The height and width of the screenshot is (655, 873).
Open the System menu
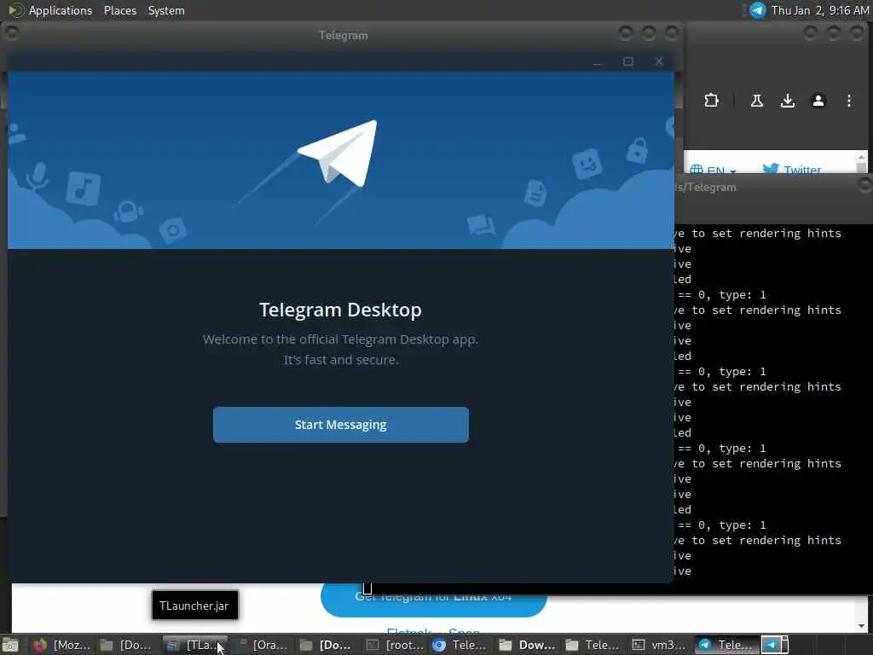click(x=166, y=10)
